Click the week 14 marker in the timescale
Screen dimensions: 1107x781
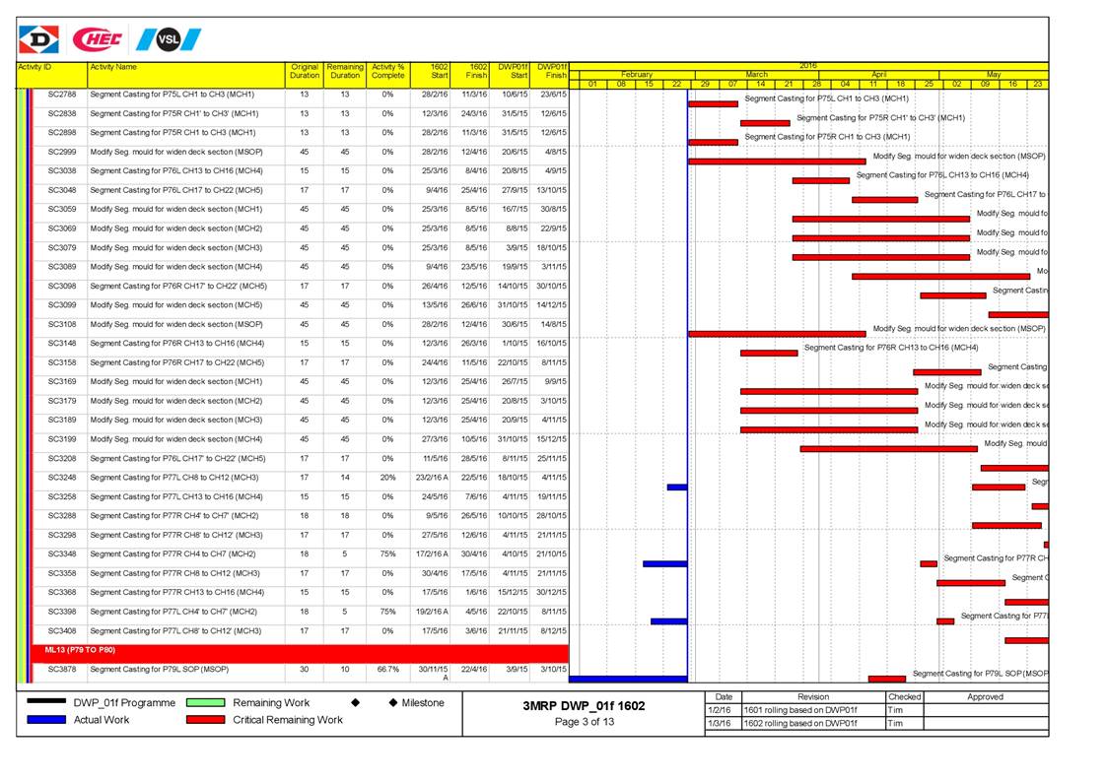tap(760, 84)
